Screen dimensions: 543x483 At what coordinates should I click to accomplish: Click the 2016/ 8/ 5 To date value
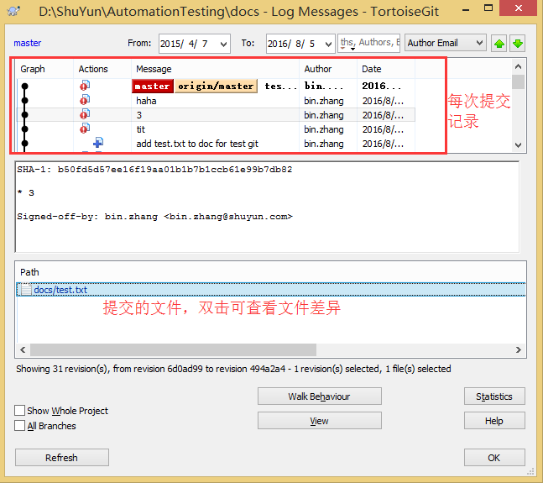(291, 44)
